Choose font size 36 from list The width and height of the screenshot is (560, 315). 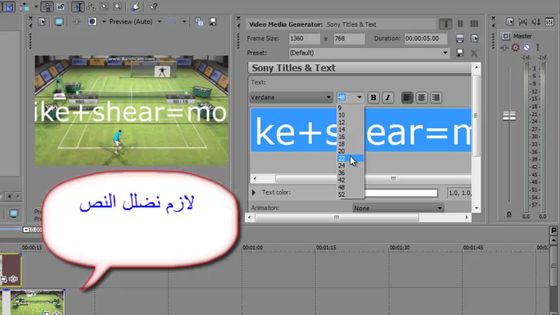[x=350, y=173]
